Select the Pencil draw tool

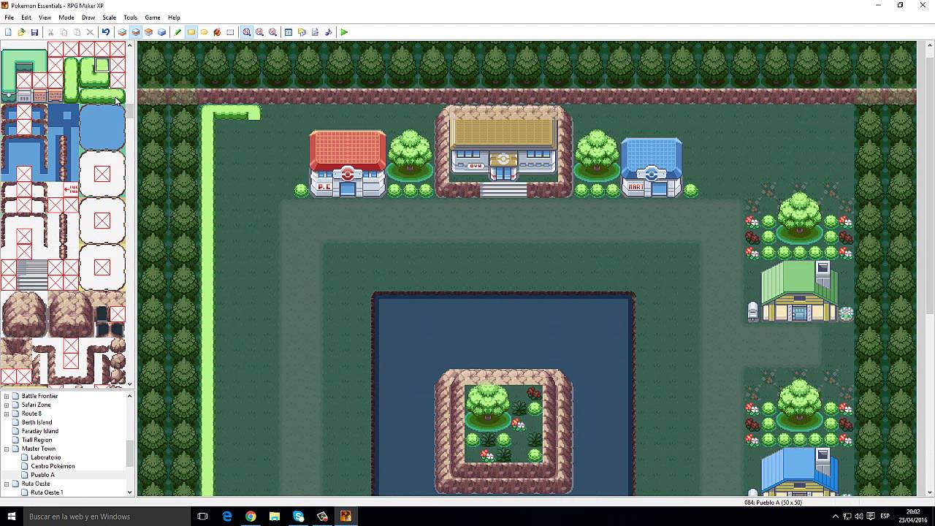click(178, 32)
